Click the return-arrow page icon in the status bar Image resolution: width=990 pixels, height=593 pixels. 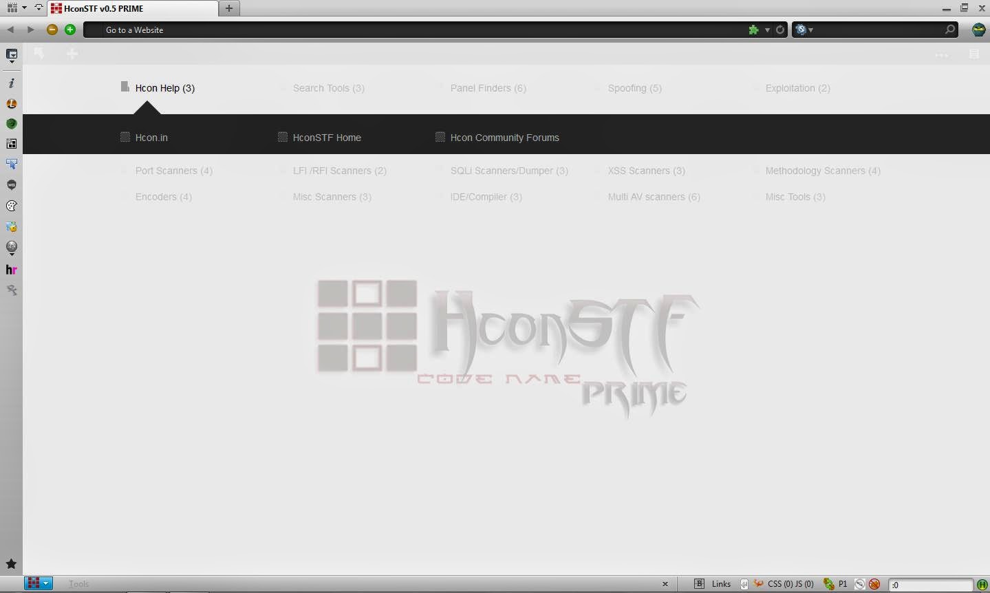tap(744, 584)
